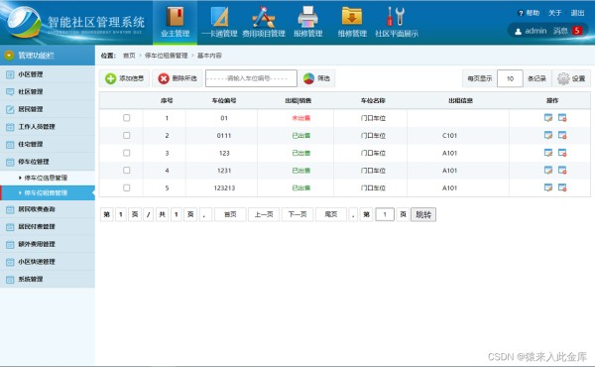Open 小区管理 sidebar menu
595x367 pixels.
(x=48, y=74)
